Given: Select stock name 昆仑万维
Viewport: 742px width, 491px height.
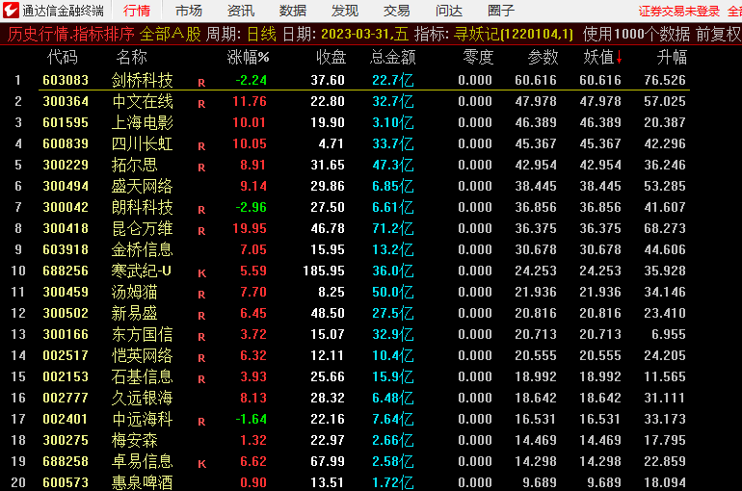Looking at the screenshot, I should coord(143,228).
